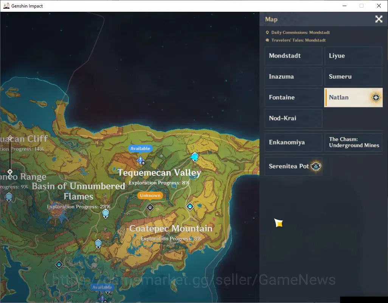The width and height of the screenshot is (388, 303).
Task: Click the pin icon next to Daily Commissions
Action: tap(267, 33)
